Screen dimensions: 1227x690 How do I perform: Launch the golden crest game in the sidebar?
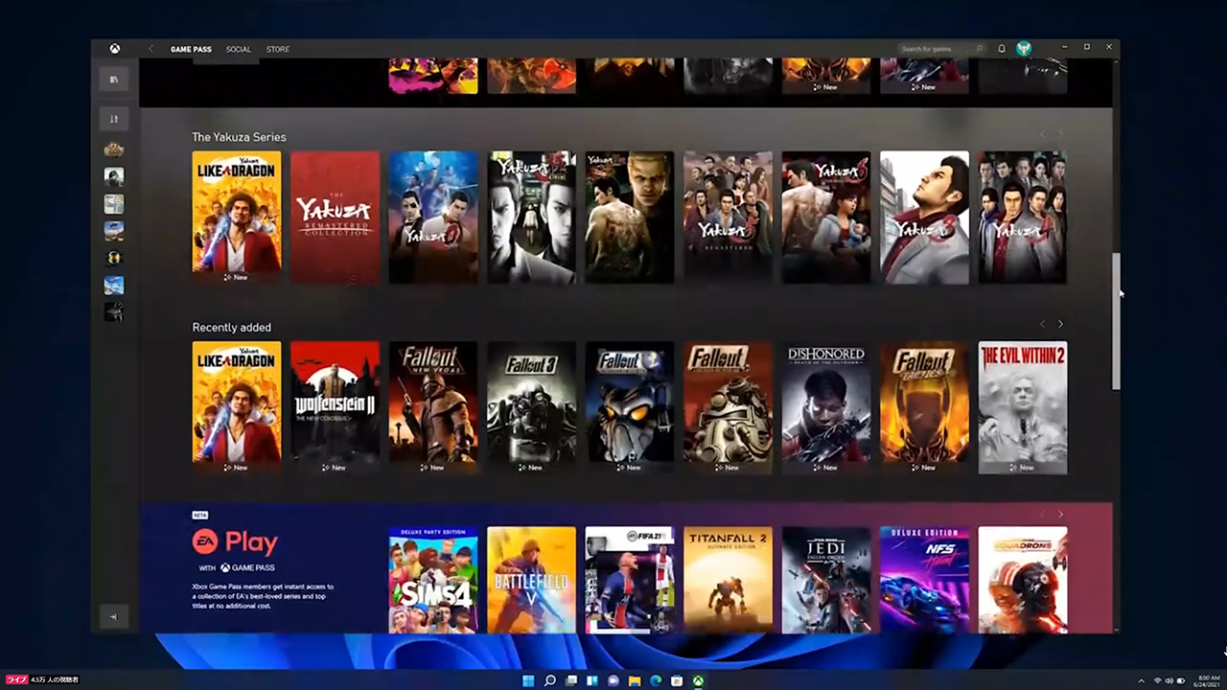point(114,149)
